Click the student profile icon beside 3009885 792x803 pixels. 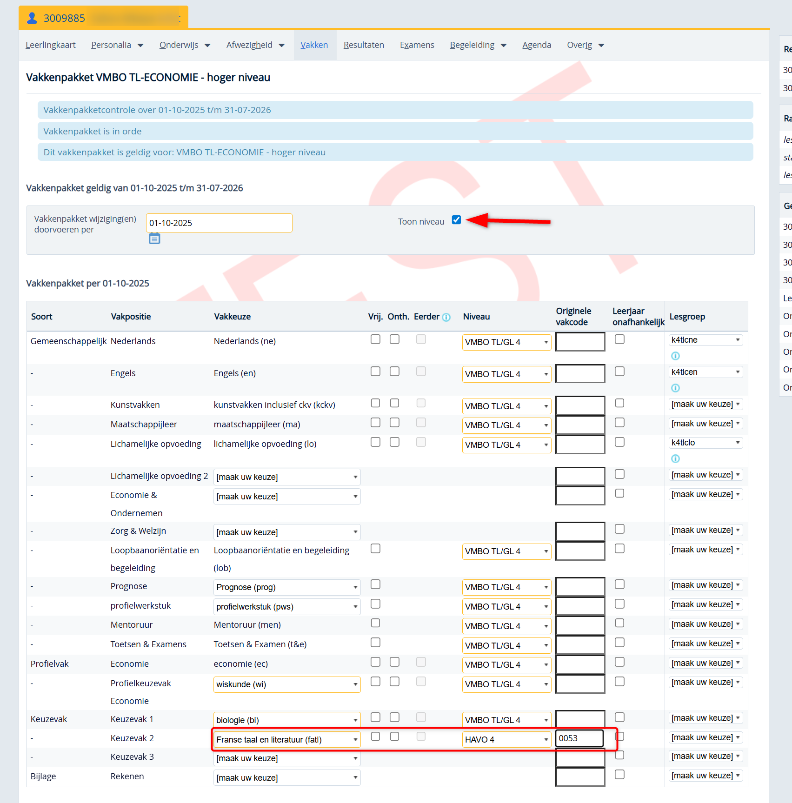32,18
